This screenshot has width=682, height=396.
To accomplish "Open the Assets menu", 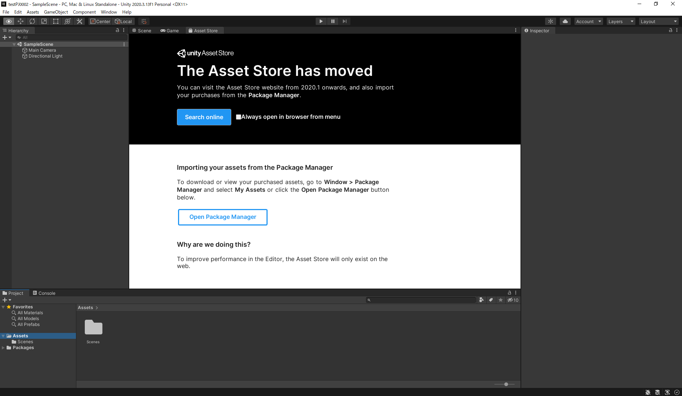I will coord(33,12).
